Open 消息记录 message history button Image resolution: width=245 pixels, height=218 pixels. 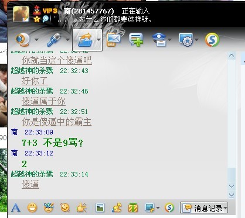click(x=204, y=207)
